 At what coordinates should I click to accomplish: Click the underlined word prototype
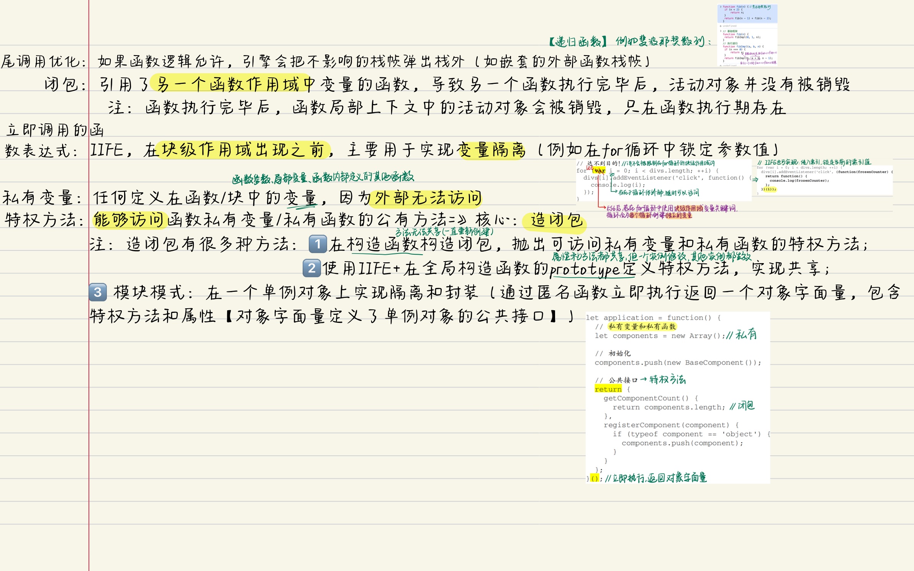pyautogui.click(x=585, y=270)
